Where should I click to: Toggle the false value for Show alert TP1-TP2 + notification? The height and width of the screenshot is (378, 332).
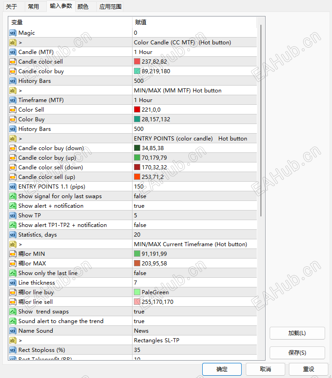click(140, 225)
